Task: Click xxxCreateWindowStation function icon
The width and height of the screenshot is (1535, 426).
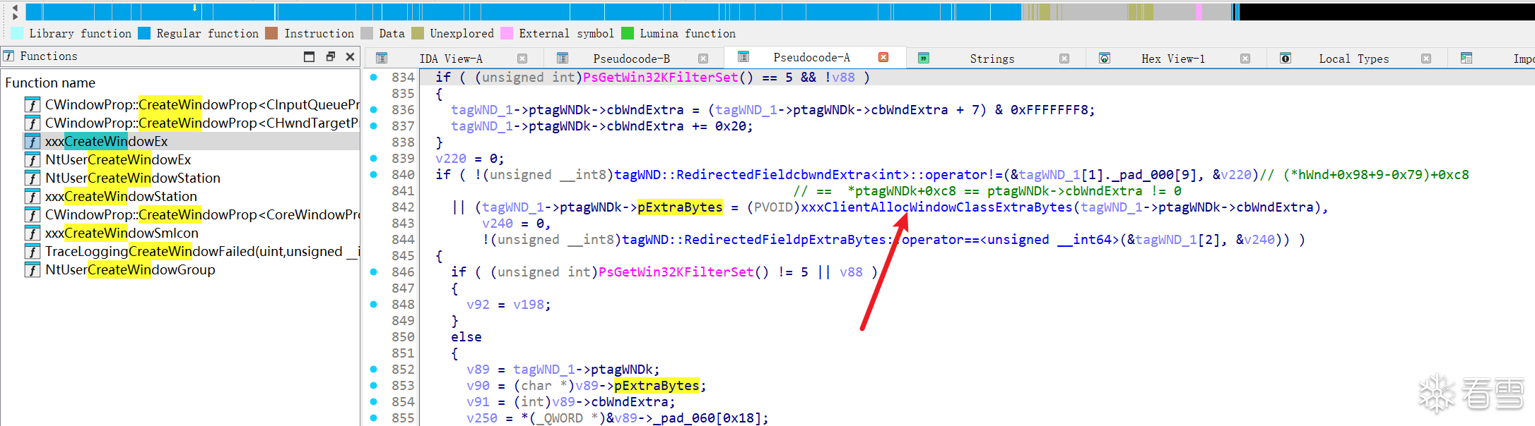Action: 33,196
